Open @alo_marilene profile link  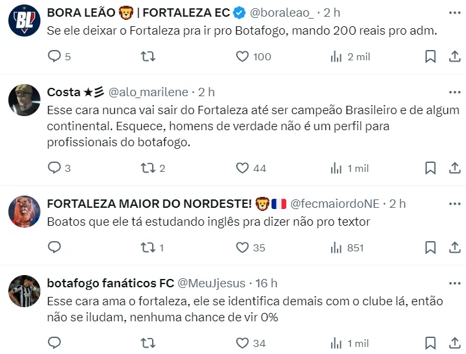[x=151, y=92]
